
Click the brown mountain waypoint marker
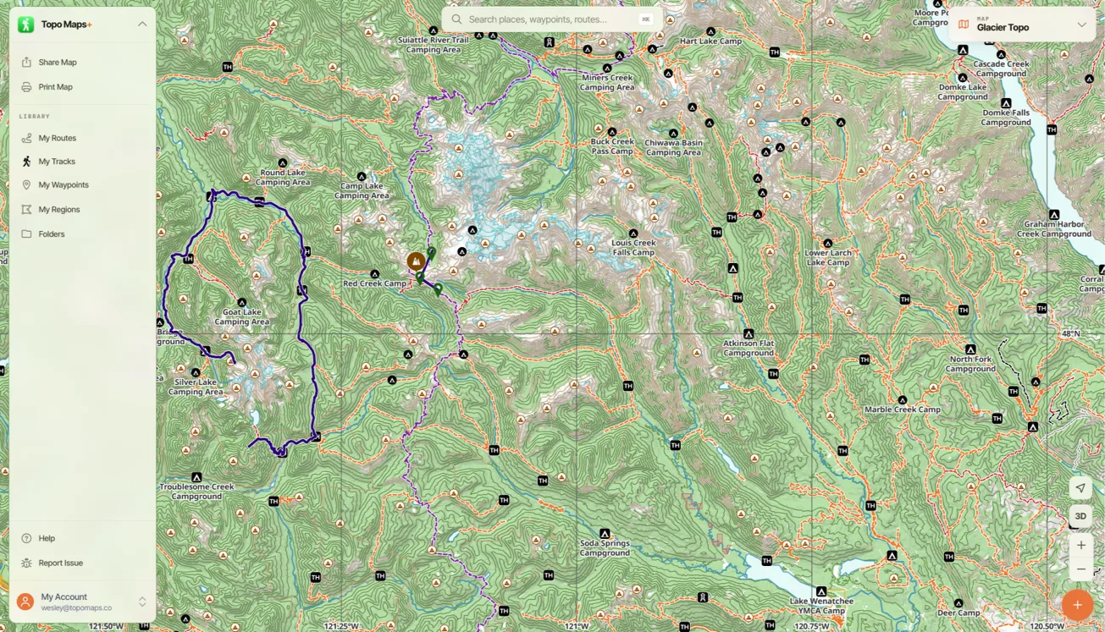coord(416,261)
